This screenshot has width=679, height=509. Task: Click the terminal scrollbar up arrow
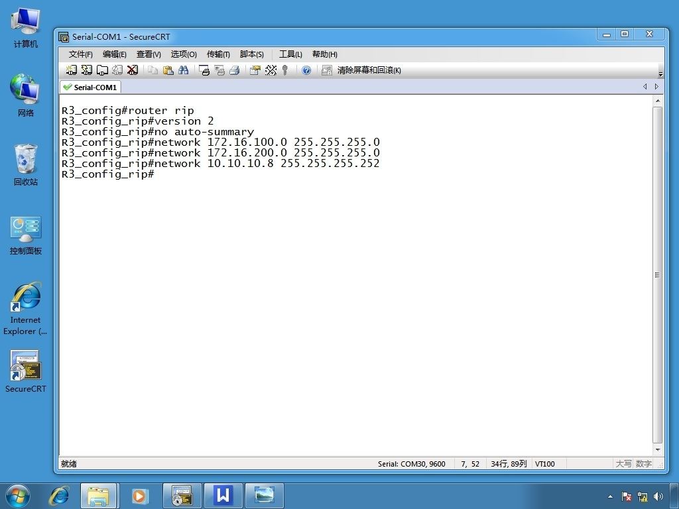click(x=657, y=101)
